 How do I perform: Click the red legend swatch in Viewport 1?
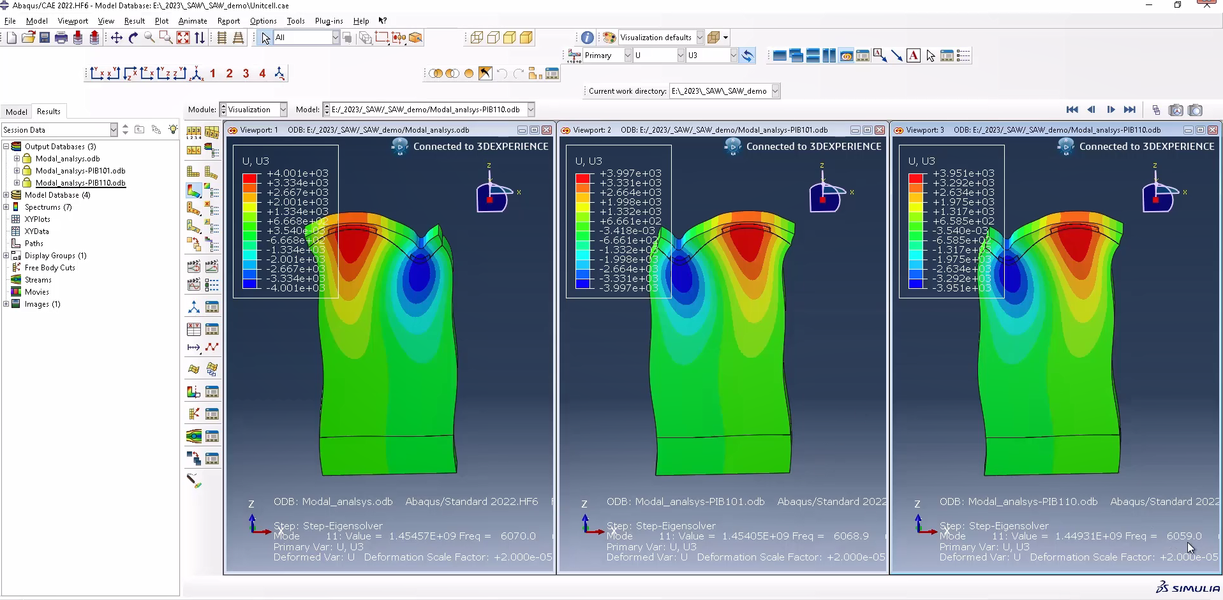pyautogui.click(x=249, y=178)
